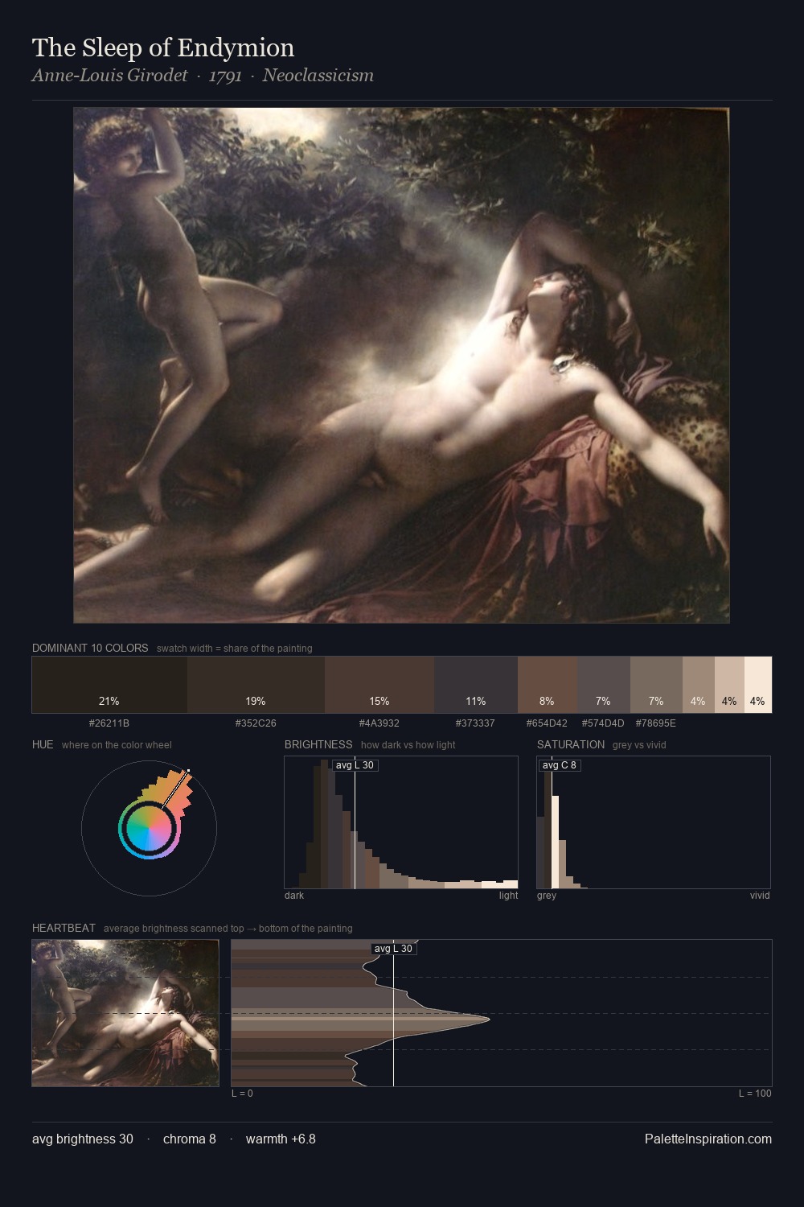
Task: Click the HUE section heading
Action: (43, 744)
